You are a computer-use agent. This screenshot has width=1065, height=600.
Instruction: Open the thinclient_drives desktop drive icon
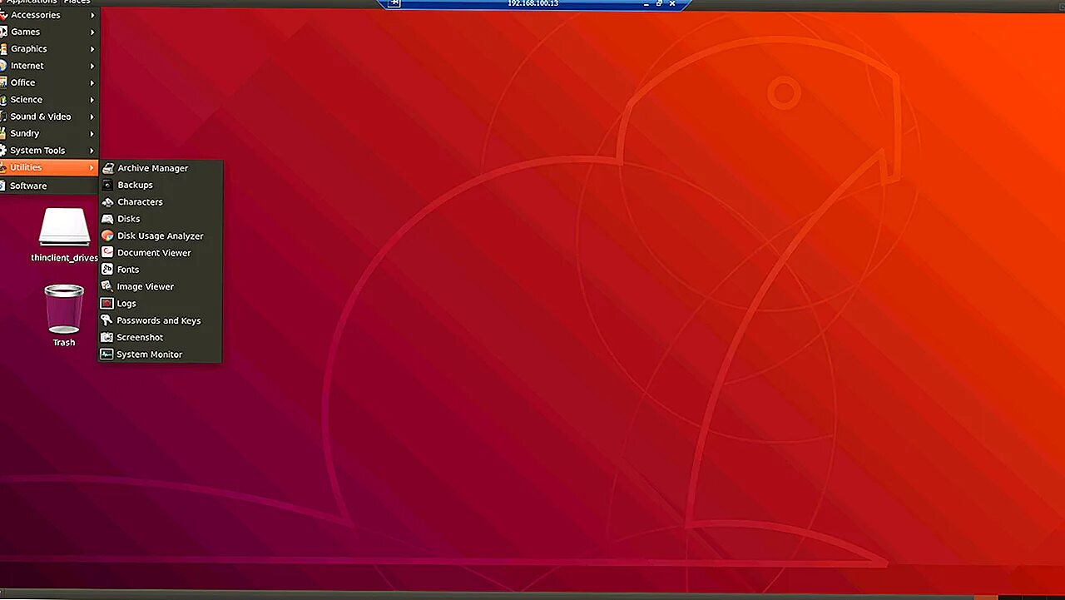click(64, 227)
